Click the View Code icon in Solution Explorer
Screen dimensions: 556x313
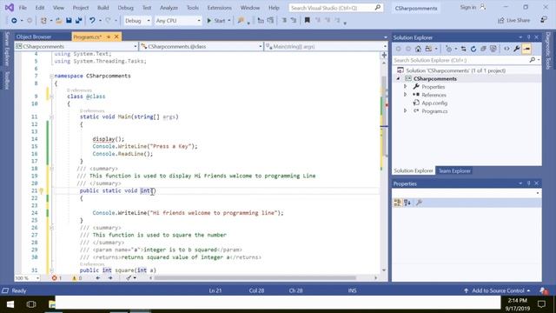[506, 49]
